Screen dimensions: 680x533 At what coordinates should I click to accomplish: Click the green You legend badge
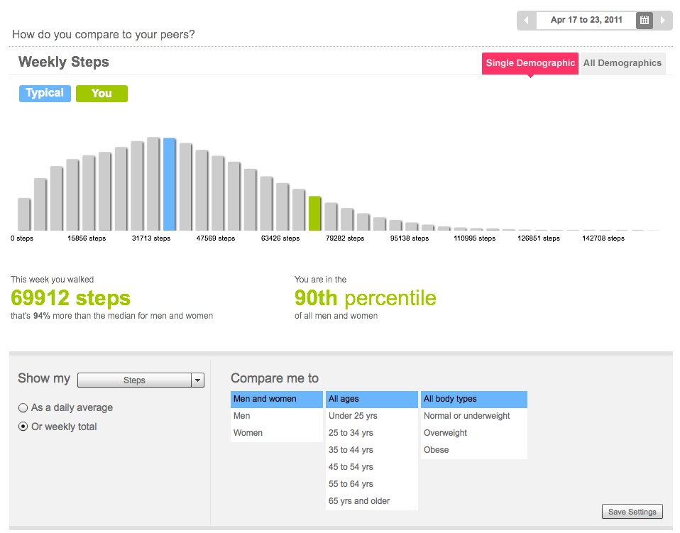(x=102, y=93)
